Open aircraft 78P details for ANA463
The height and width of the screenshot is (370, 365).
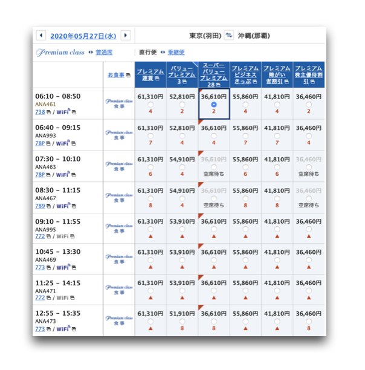click(40, 175)
